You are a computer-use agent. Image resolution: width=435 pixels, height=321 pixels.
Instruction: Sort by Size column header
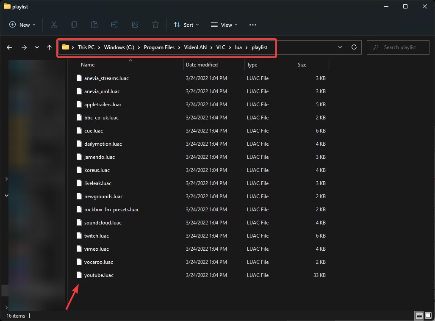pos(302,65)
